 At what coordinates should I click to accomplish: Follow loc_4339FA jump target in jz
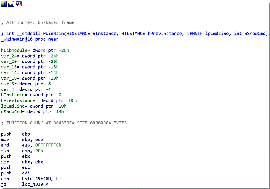[x=35, y=185]
